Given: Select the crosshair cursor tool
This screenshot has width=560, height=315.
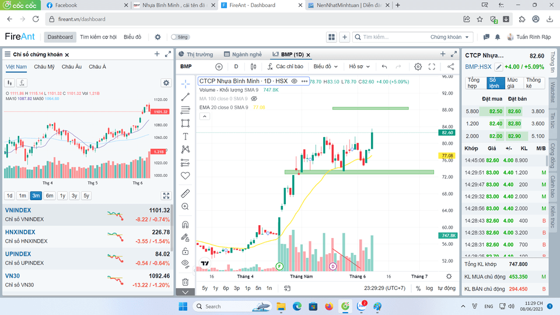Looking at the screenshot, I should pyautogui.click(x=185, y=84).
